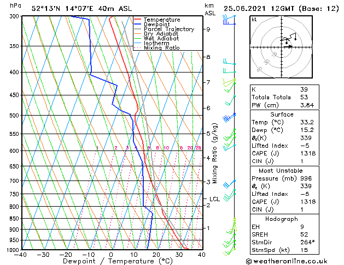Select the surface Temp value 33.2
Image resolution: width=344 pixels, height=265 pixels.
point(307,122)
